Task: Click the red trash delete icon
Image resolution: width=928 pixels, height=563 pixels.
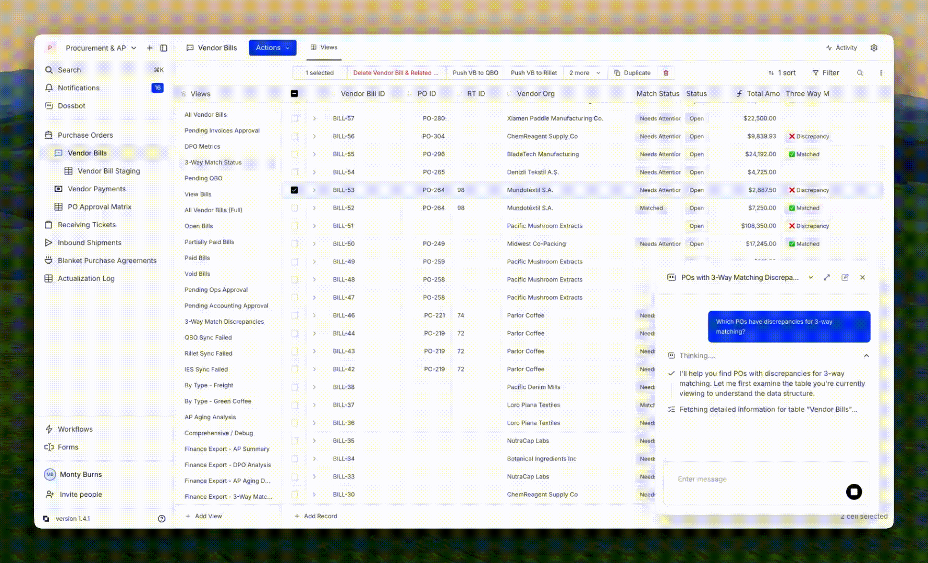Action: pyautogui.click(x=666, y=73)
